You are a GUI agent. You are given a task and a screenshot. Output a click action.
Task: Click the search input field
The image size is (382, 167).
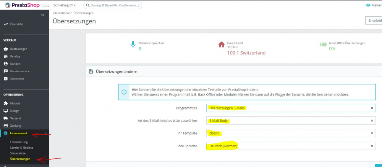pos(113,5)
